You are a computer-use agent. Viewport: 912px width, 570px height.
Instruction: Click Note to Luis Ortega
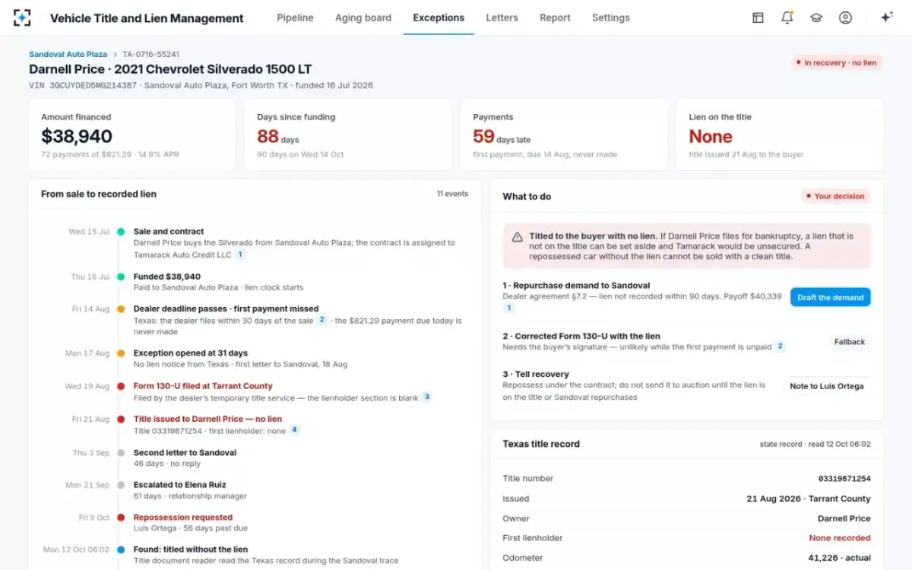827,386
